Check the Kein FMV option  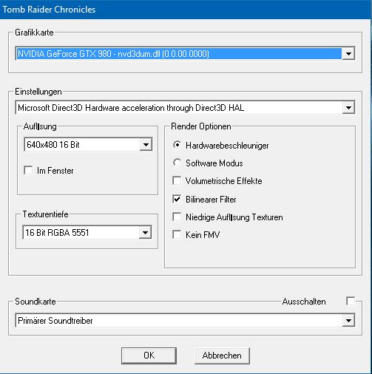(x=177, y=234)
